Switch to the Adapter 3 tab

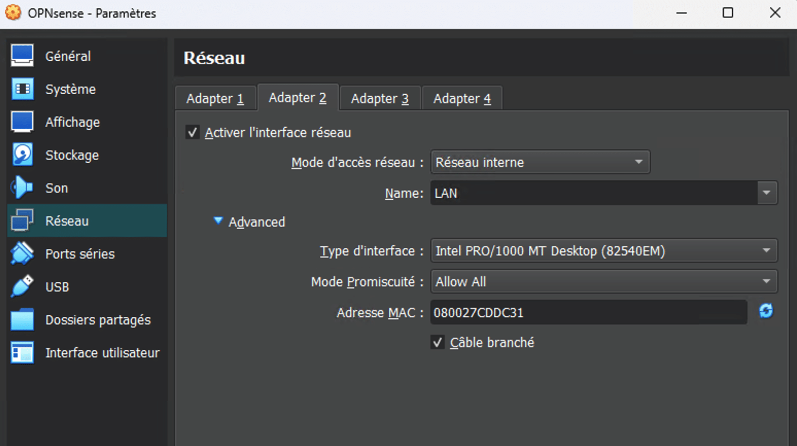click(380, 98)
